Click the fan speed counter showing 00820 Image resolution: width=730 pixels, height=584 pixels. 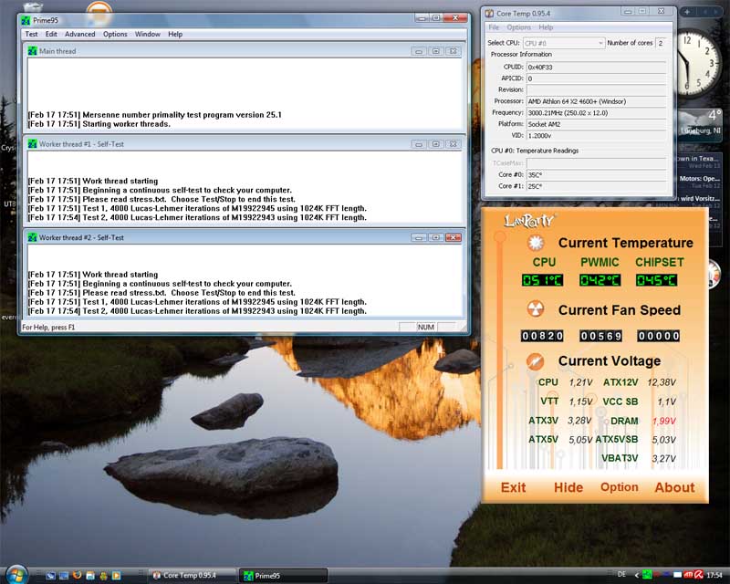(542, 336)
